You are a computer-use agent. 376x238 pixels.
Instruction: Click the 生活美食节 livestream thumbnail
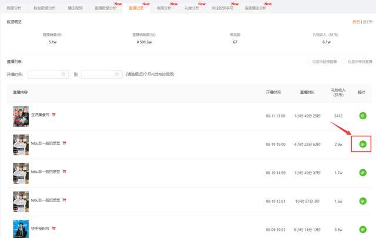tap(21, 116)
